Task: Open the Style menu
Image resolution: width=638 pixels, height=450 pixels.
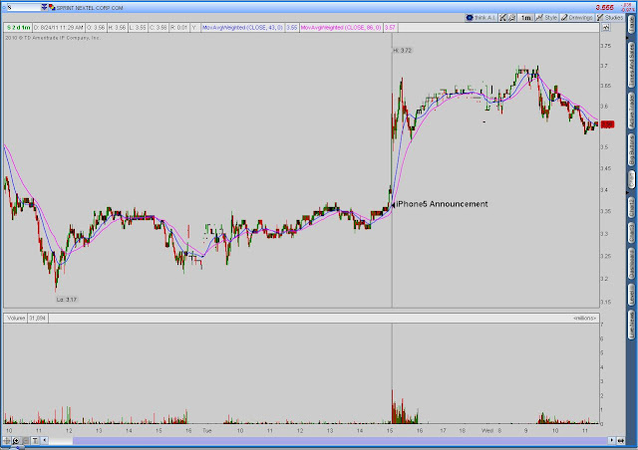Action: [x=546, y=18]
